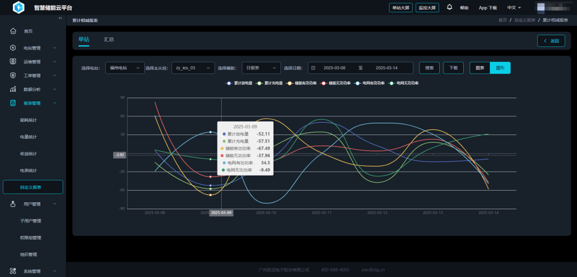Switch view to 图表 mode
Screen dimensions: 577x277
tap(480, 68)
